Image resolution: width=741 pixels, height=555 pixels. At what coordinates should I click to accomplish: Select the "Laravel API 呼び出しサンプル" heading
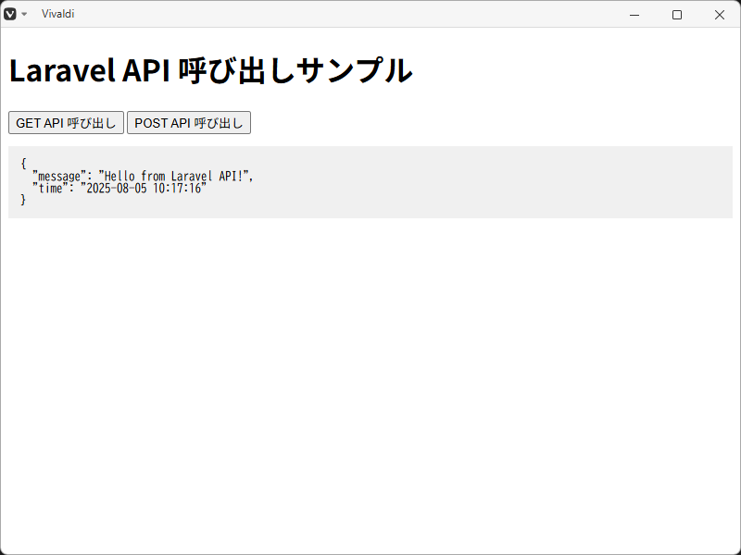(x=211, y=70)
